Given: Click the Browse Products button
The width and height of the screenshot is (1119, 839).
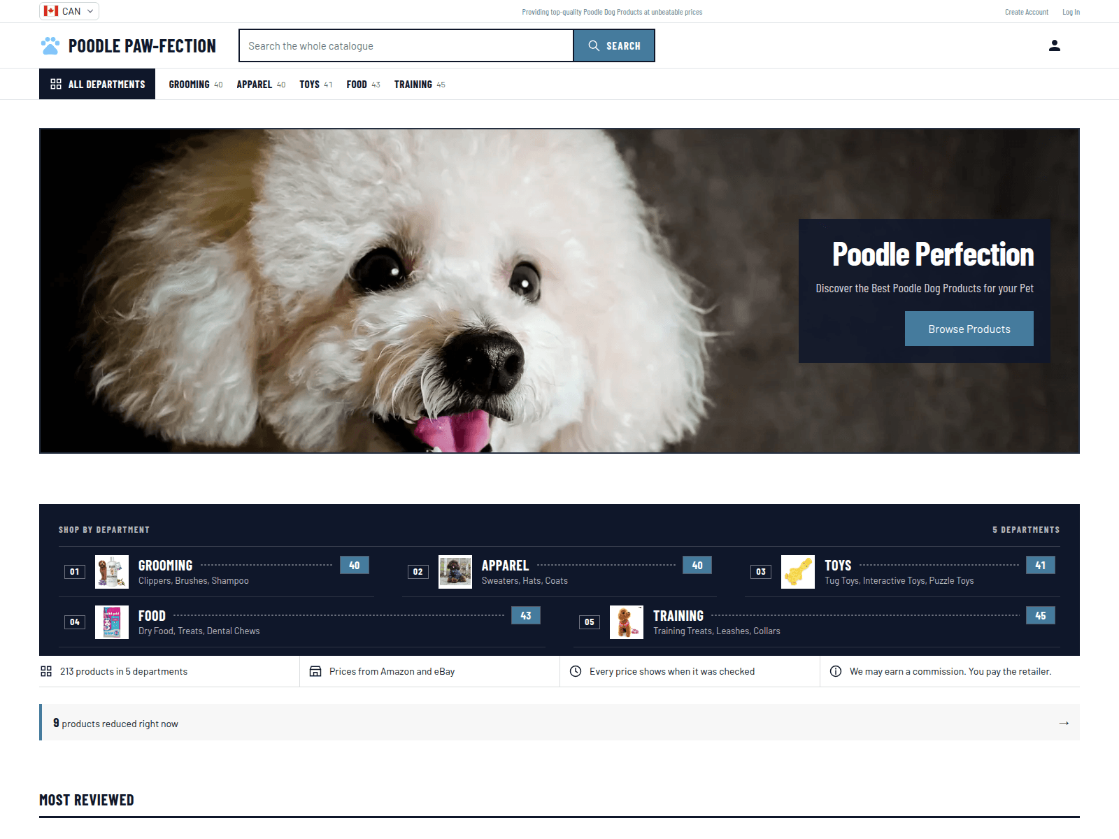Looking at the screenshot, I should (x=969, y=329).
